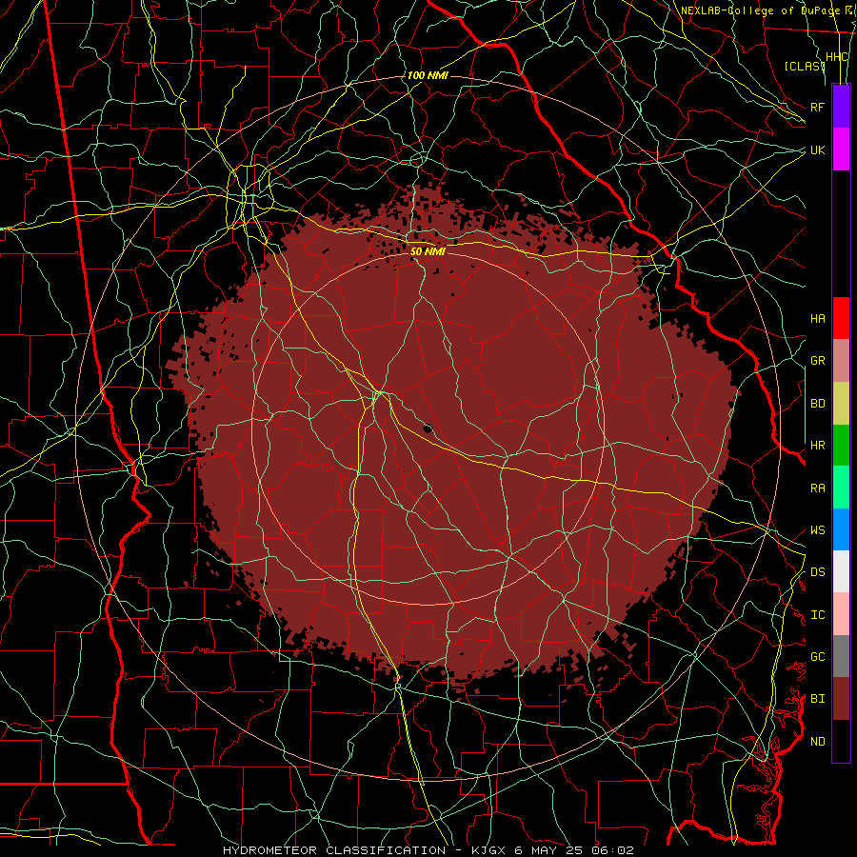Click the 6 MAY 25 date text

(x=550, y=850)
